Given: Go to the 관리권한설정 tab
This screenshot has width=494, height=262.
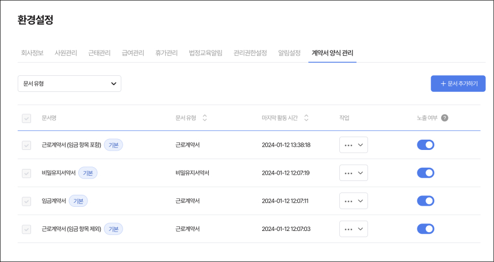Looking at the screenshot, I should pos(250,53).
